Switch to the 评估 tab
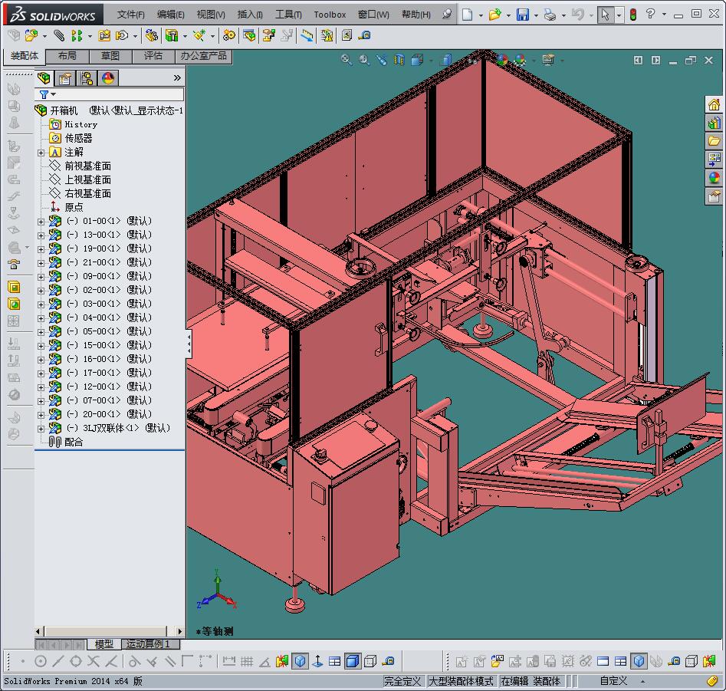Viewport: 726px width, 691px height. (x=153, y=56)
